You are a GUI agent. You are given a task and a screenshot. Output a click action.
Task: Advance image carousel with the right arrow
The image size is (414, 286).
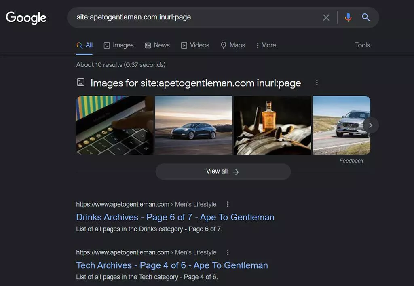[371, 125]
